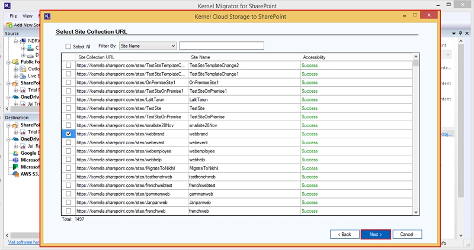Click the Public Folder icon in Source tree
The image size is (474, 250).
(x=15, y=62)
